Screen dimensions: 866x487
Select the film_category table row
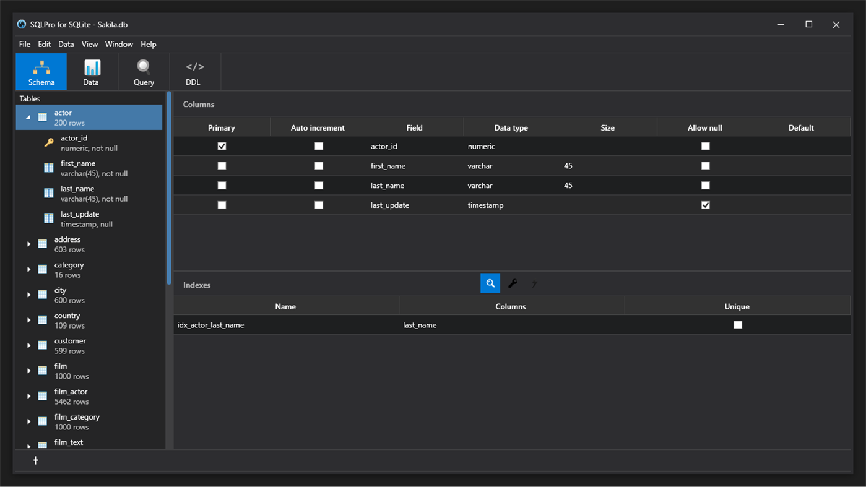coord(89,422)
